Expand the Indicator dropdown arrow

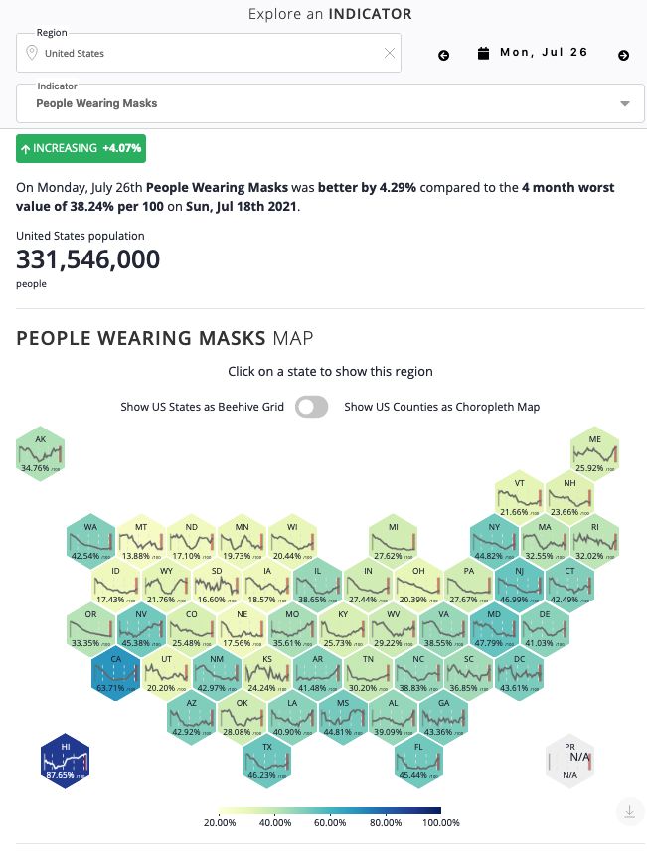pyautogui.click(x=625, y=103)
